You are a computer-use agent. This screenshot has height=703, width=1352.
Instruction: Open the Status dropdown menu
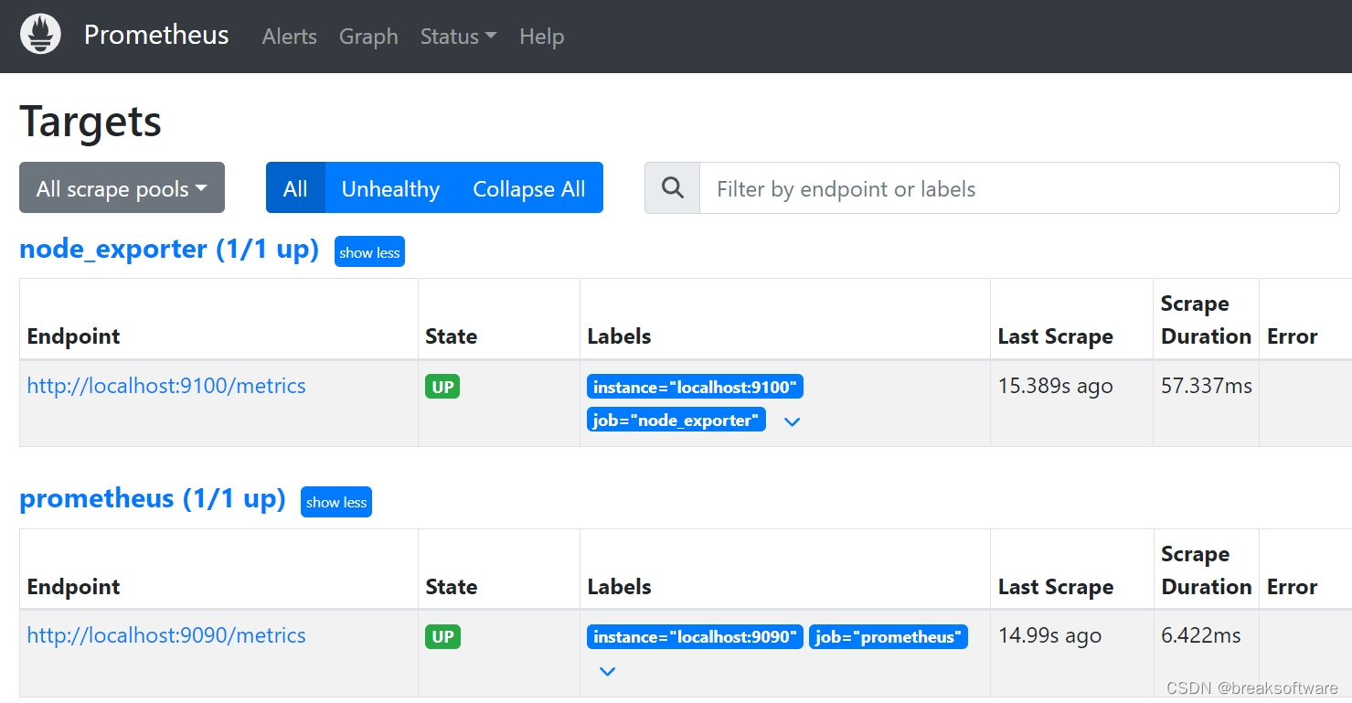458,37
